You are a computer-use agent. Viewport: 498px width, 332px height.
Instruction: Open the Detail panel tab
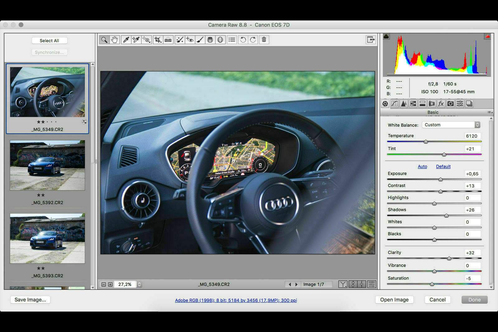(404, 104)
